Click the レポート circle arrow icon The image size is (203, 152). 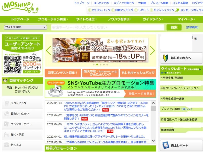[x=136, y=10]
